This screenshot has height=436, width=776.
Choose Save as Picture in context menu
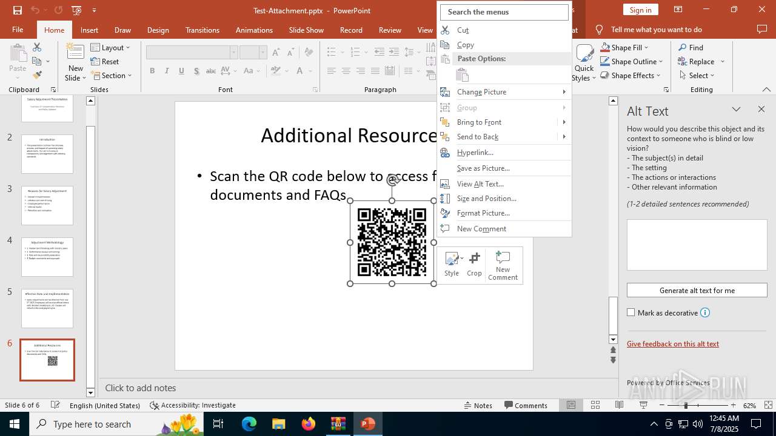(505, 168)
